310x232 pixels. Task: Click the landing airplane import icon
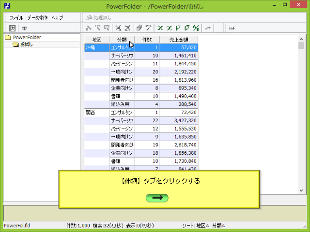click(118, 28)
